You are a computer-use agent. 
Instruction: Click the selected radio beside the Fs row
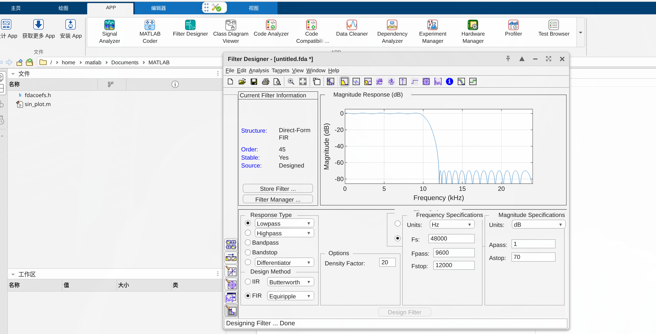click(397, 238)
